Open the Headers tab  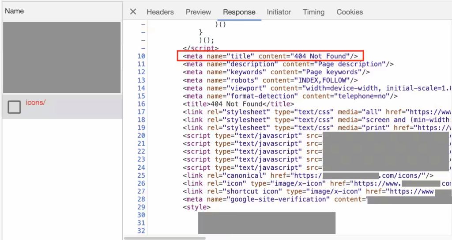(160, 12)
